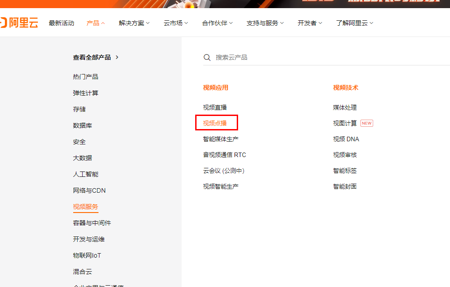Select the 弹性计算 category
The width and height of the screenshot is (450, 287).
click(x=85, y=93)
